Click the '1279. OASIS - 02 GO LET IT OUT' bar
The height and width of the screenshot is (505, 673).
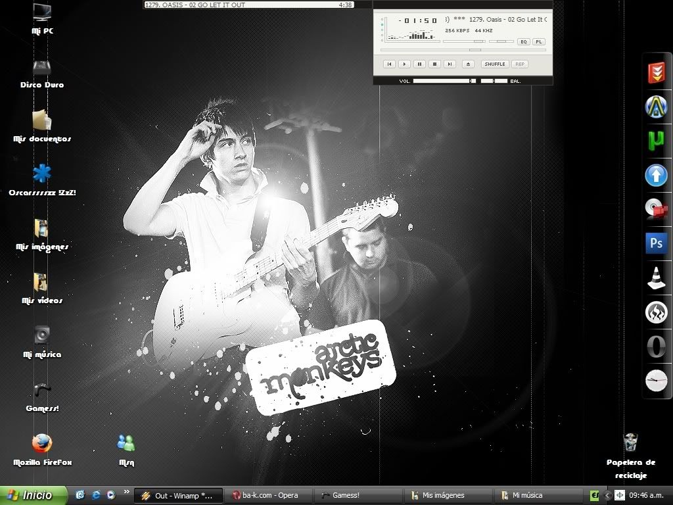tap(248, 5)
